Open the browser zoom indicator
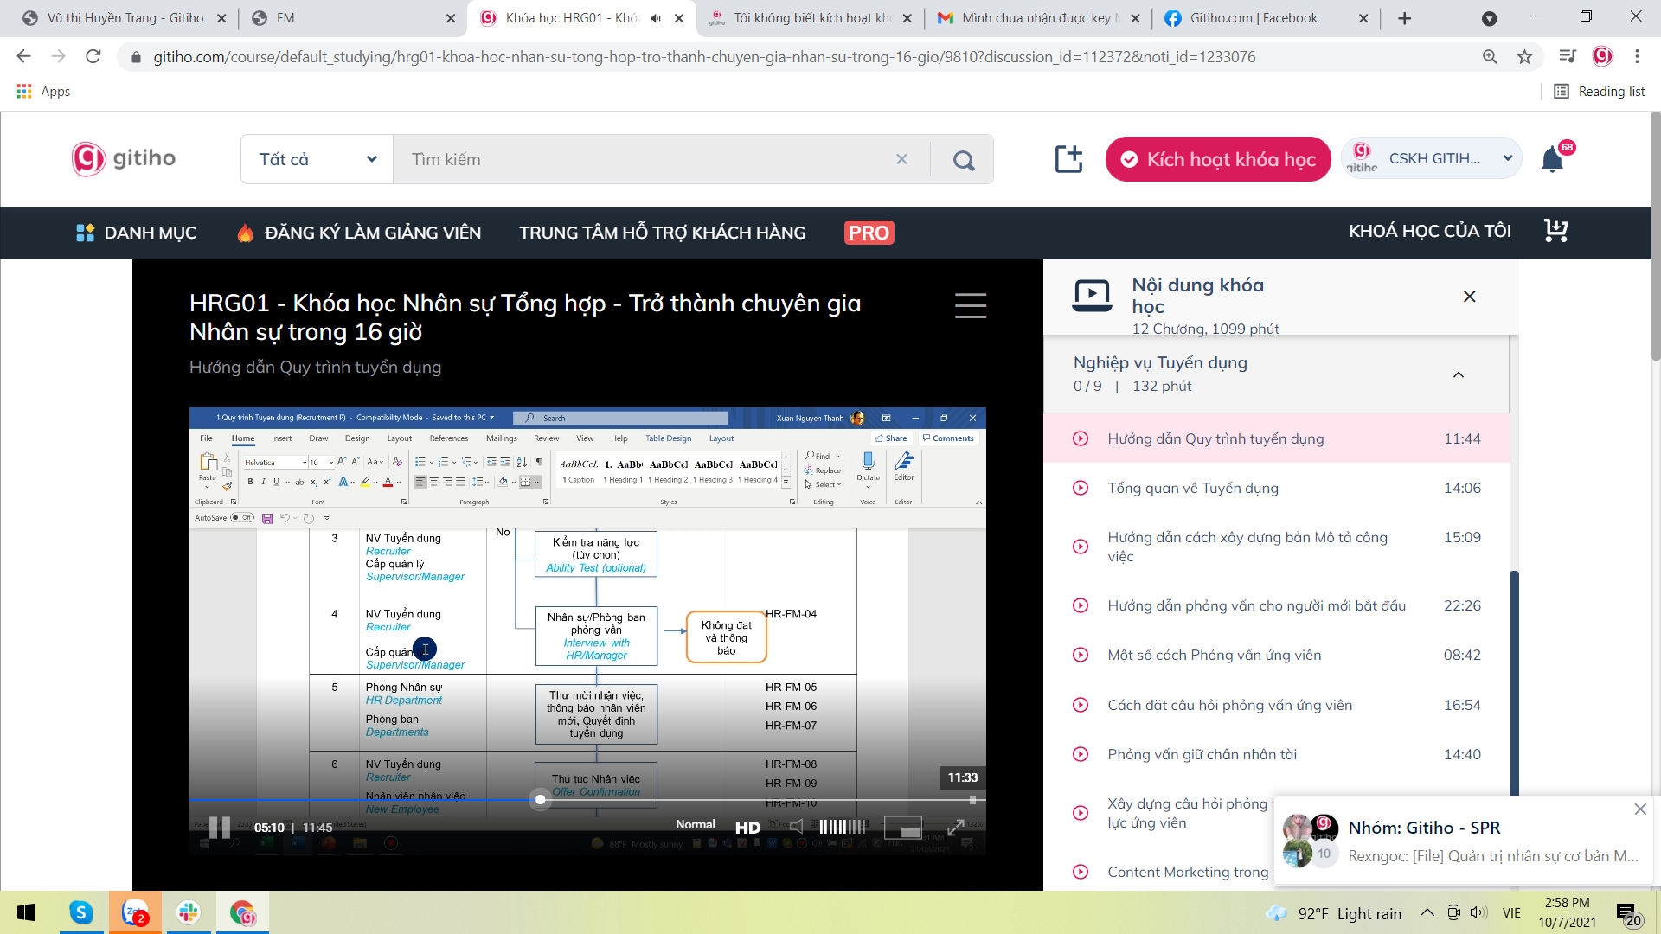1661x934 pixels. (x=1490, y=56)
